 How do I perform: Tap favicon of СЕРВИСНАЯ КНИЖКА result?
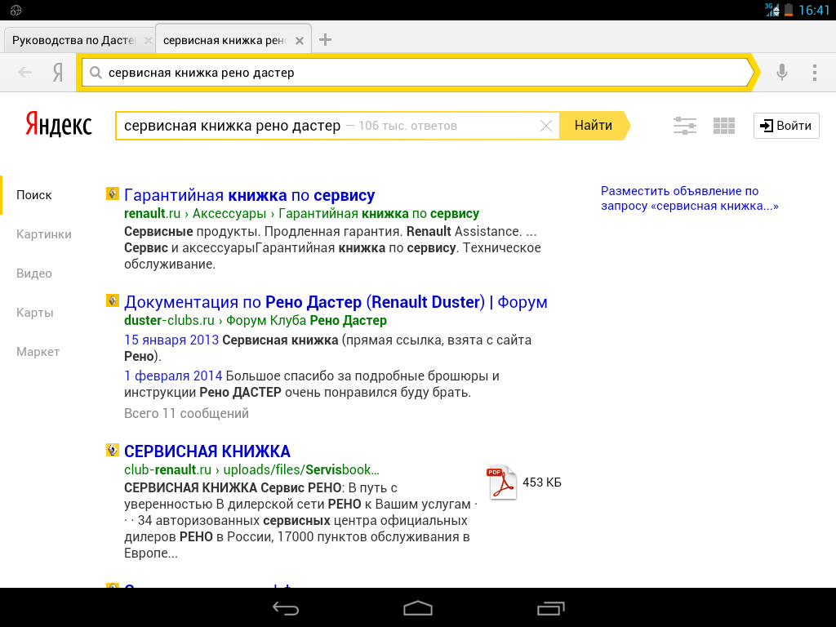point(112,450)
